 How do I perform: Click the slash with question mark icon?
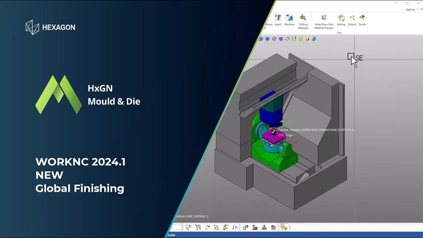235,227
